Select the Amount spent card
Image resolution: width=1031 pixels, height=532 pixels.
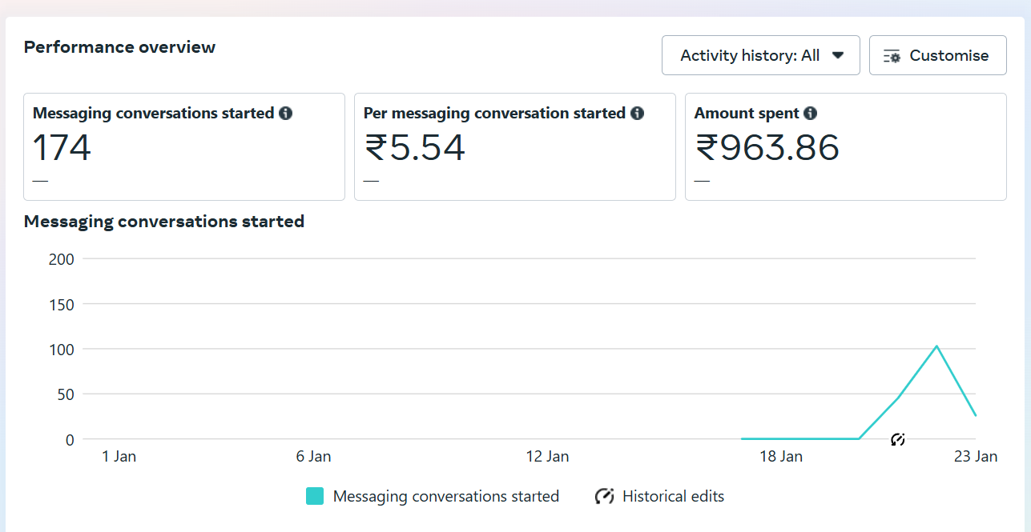[x=846, y=146]
